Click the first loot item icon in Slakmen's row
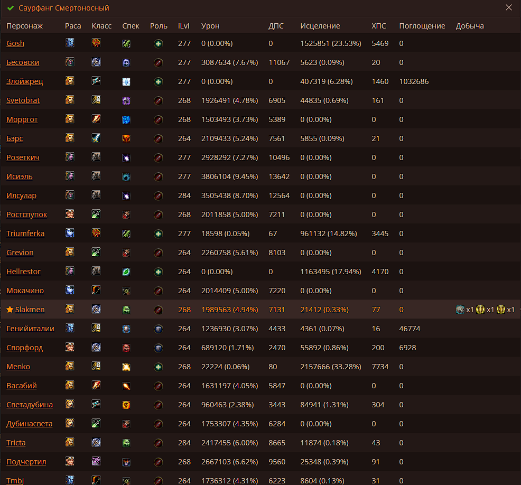 (x=460, y=310)
